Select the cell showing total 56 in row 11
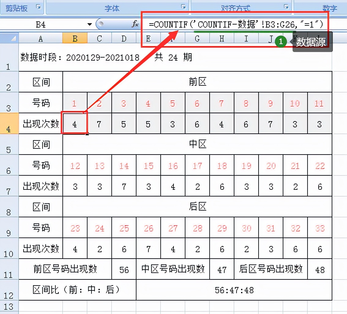 pos(124,269)
